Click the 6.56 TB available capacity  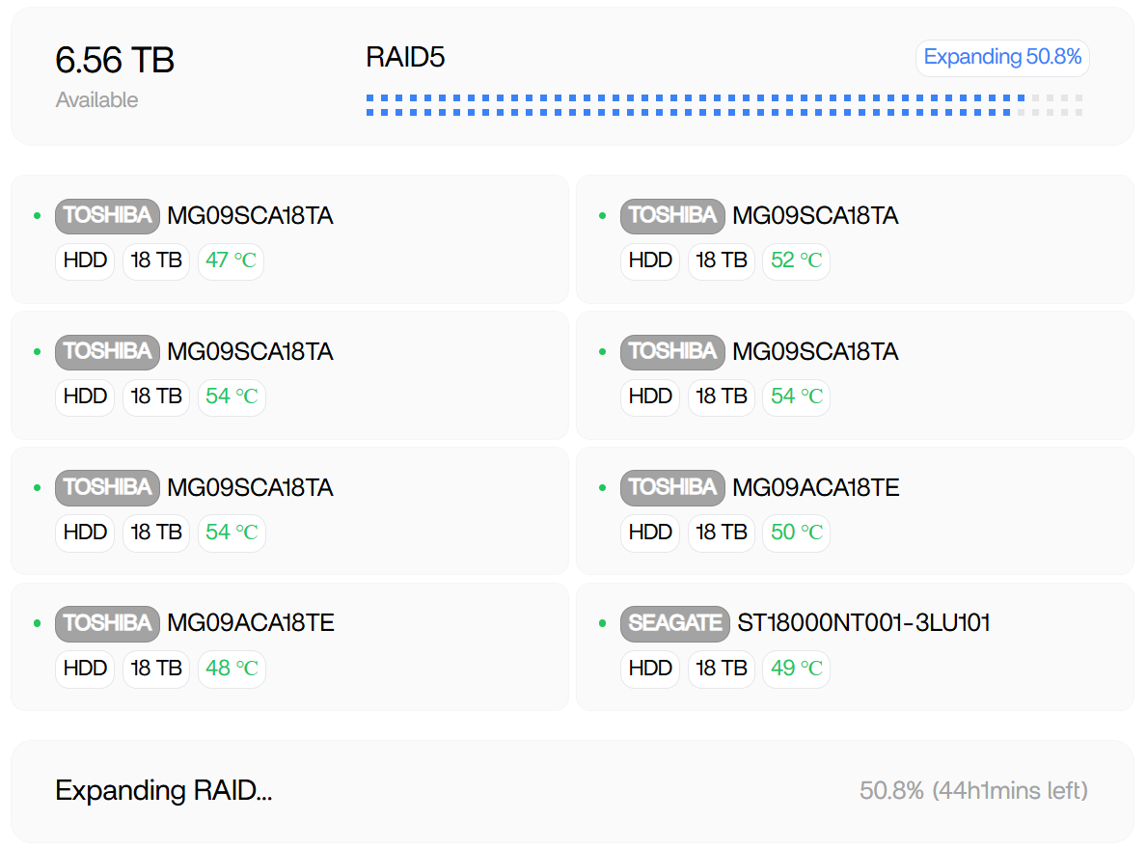(115, 61)
